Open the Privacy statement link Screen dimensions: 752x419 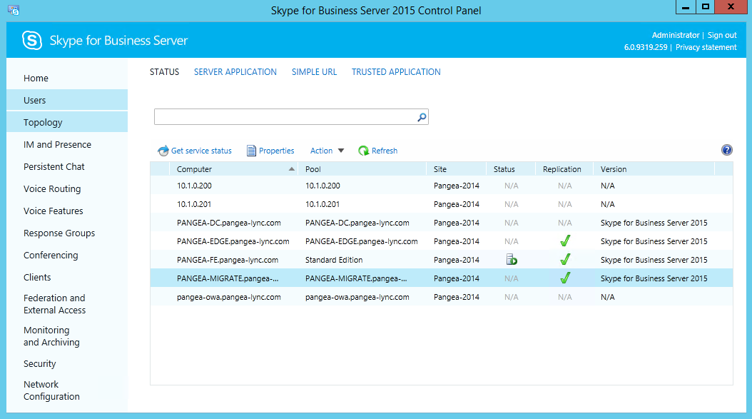coord(706,47)
